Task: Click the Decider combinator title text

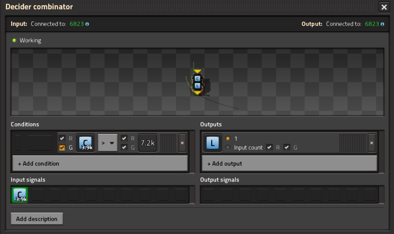Action: (39, 7)
